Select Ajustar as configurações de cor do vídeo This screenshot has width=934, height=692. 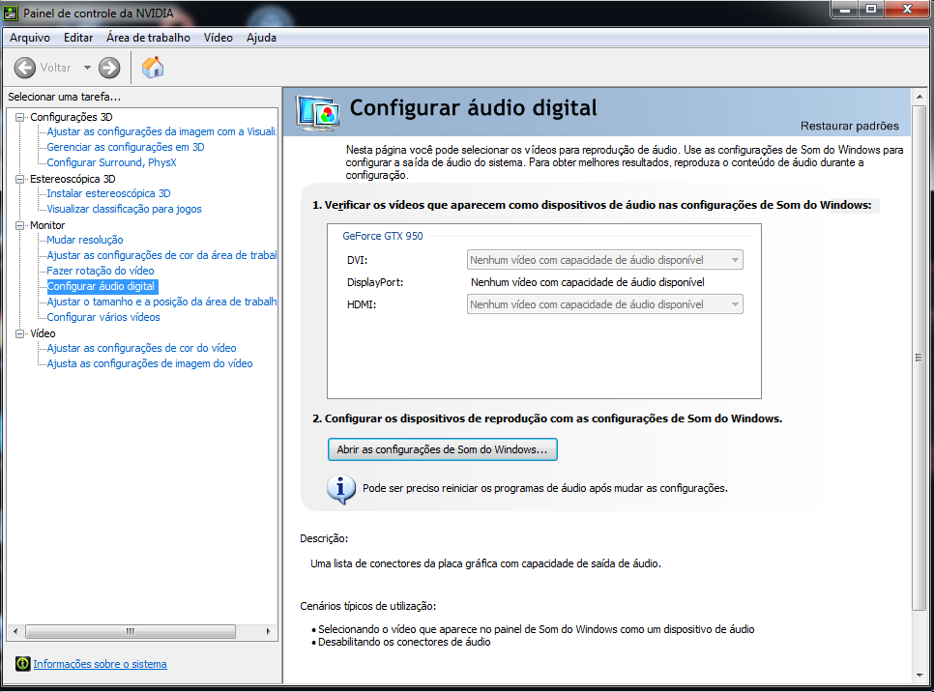pos(141,348)
